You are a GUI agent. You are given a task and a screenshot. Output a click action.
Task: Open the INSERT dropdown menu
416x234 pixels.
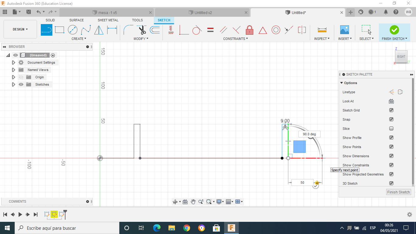345,39
